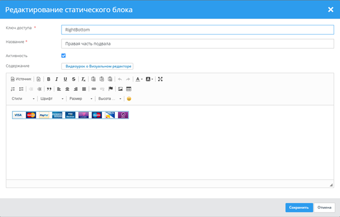
Task: Toggle the Активность checkbox
Action: point(63,55)
